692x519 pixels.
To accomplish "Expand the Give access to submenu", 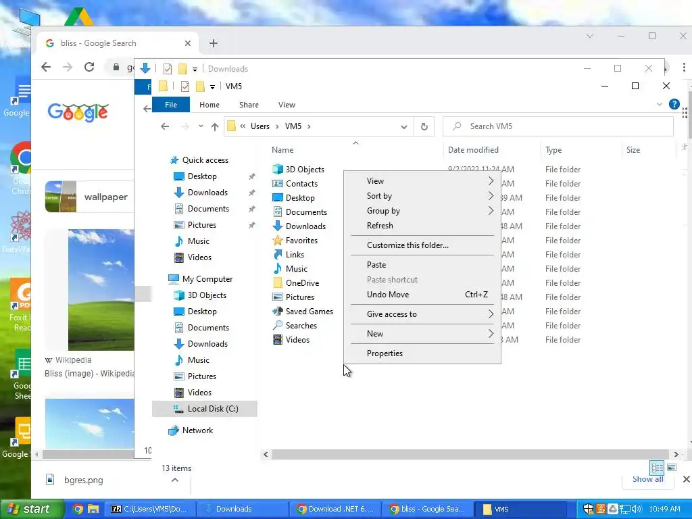I will 422,314.
